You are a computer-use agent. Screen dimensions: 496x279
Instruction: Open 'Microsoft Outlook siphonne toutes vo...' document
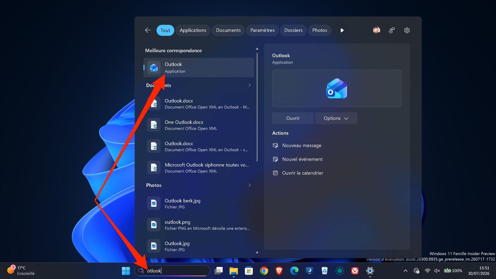pyautogui.click(x=199, y=168)
